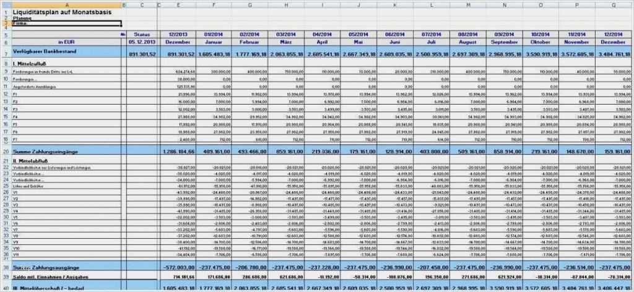The height and width of the screenshot is (292, 634).
Task: Select Verfügbarer Bankbestand label cell
Action: [66, 52]
